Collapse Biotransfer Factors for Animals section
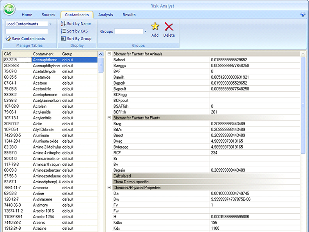 (x=109, y=54)
